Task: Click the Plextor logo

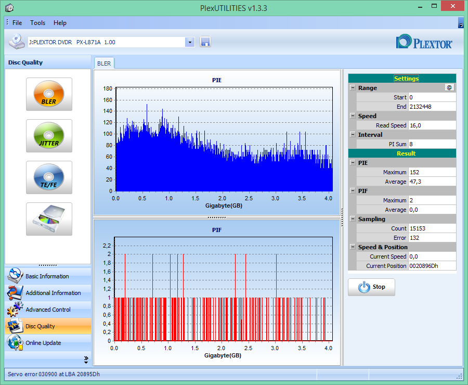Action: [x=424, y=42]
